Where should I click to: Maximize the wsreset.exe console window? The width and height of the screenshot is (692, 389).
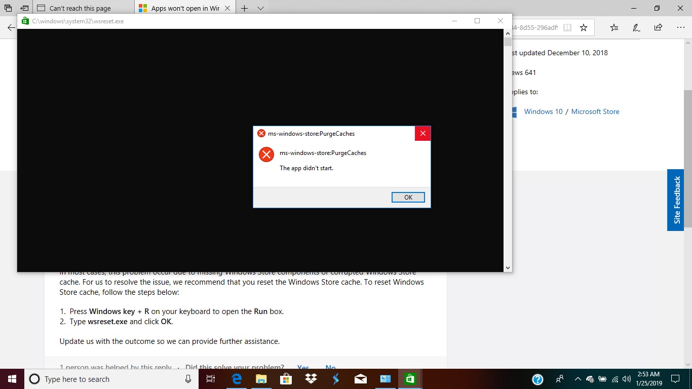click(477, 21)
